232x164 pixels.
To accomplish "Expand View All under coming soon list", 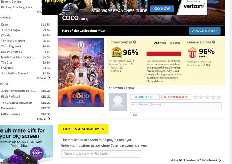I will [x=43, y=119].
